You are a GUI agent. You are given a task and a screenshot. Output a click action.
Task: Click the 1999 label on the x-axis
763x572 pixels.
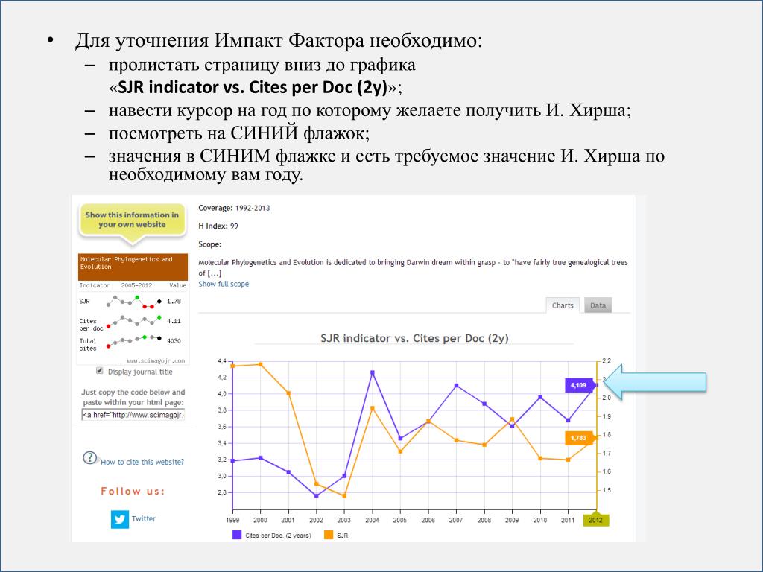[x=232, y=520]
